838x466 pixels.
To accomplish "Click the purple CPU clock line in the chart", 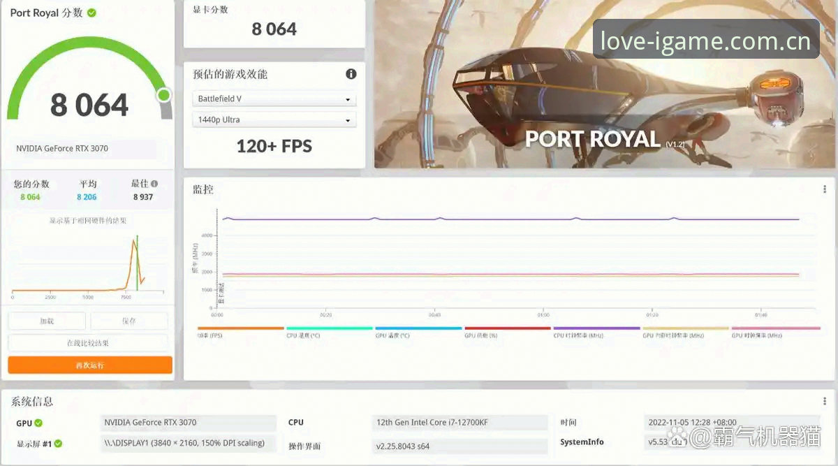I will tap(510, 219).
